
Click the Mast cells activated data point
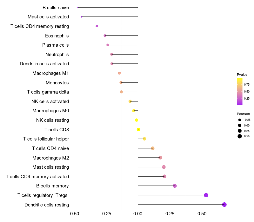coord(82,17)
